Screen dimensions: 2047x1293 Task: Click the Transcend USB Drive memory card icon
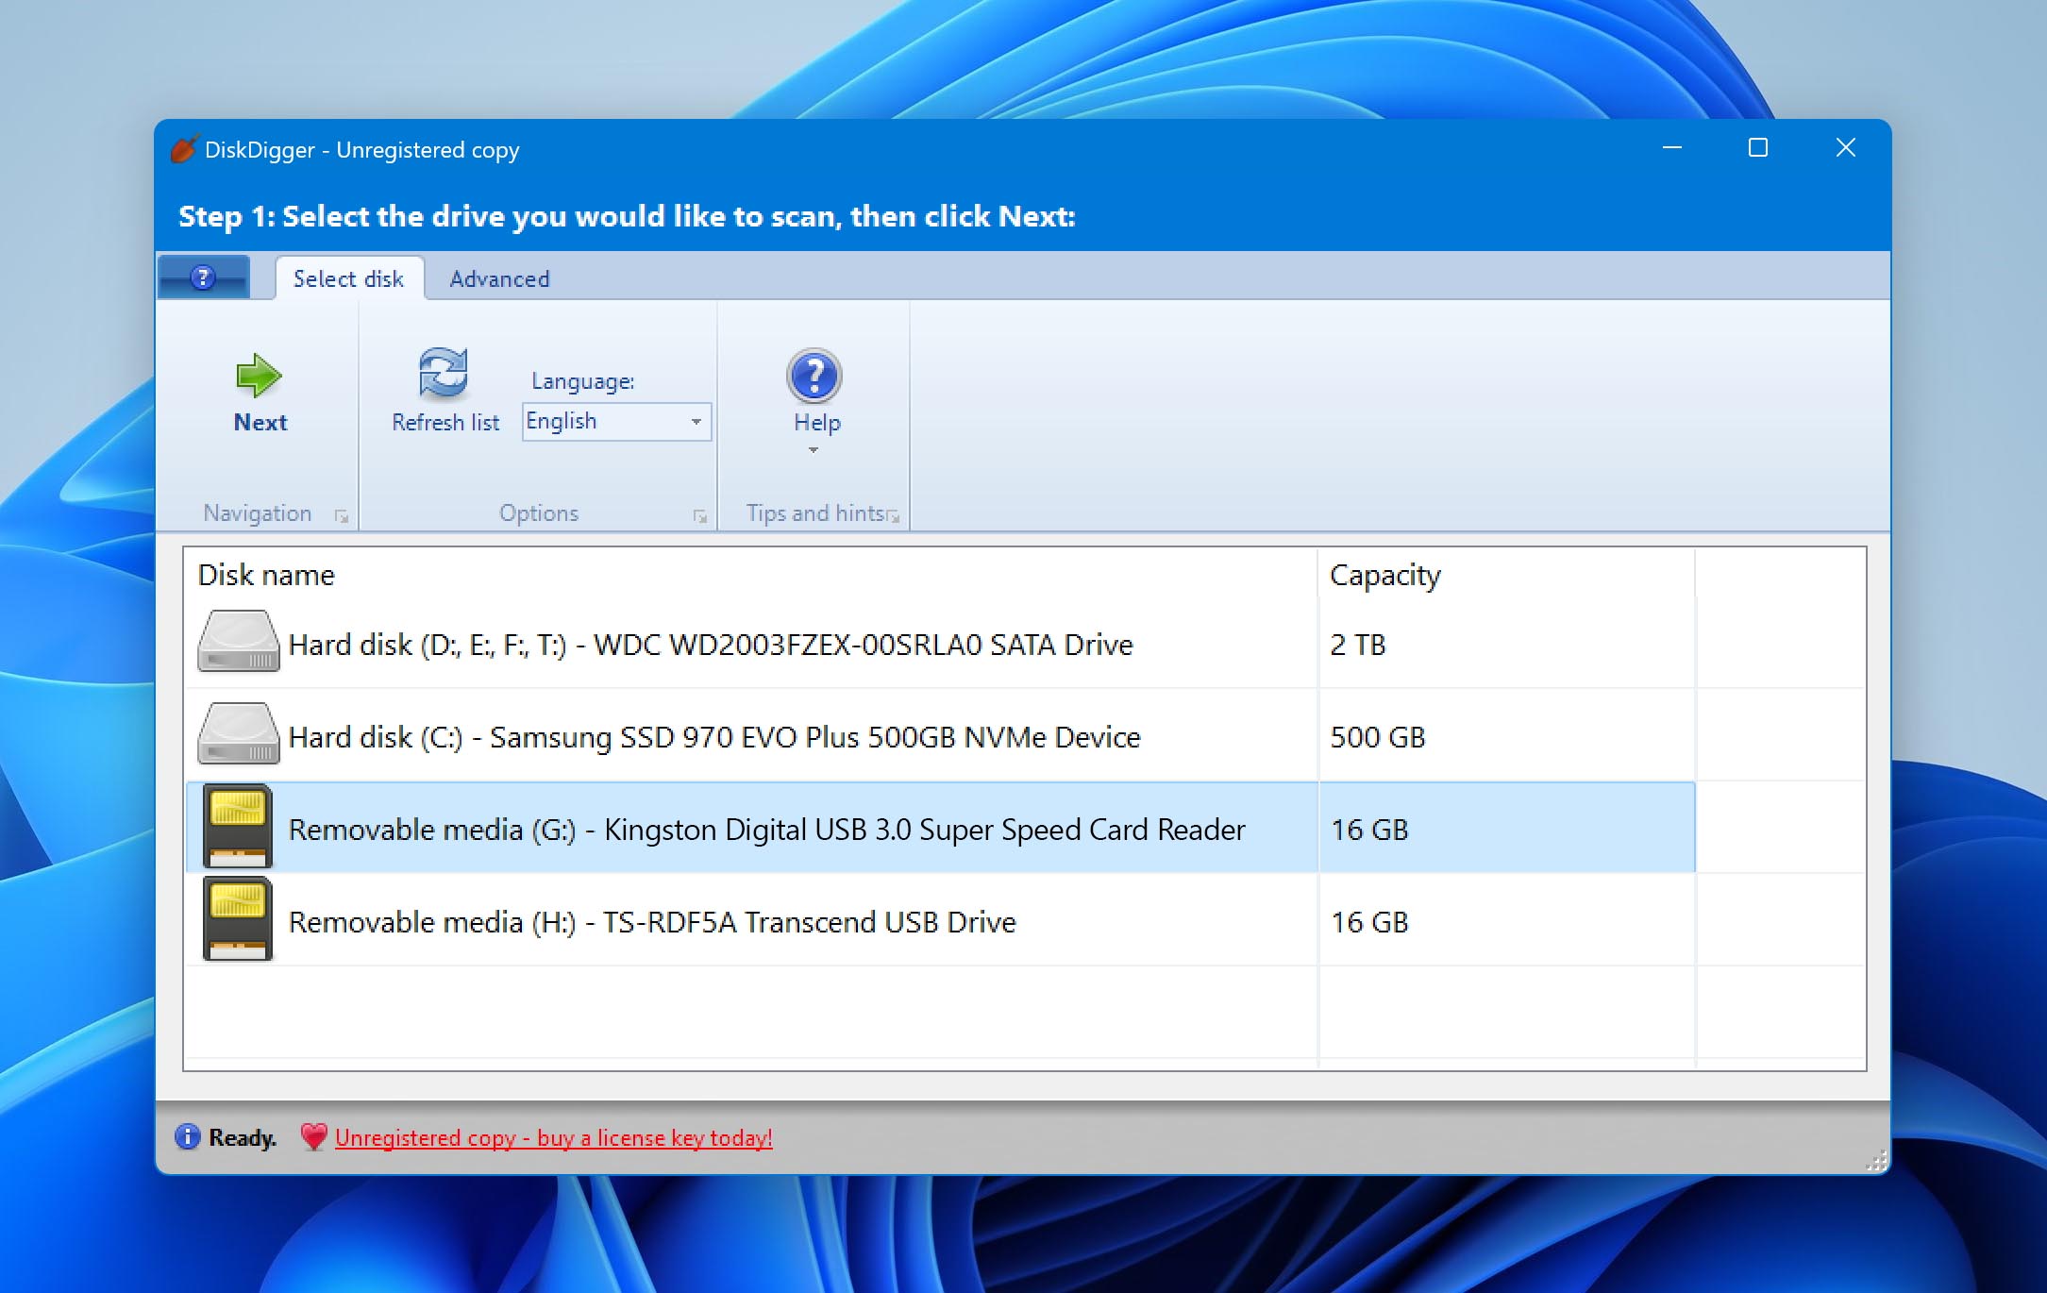point(238,919)
